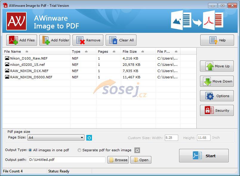Open the Page Size dropdown
This screenshot has width=240, height=176.
[x=56, y=138]
